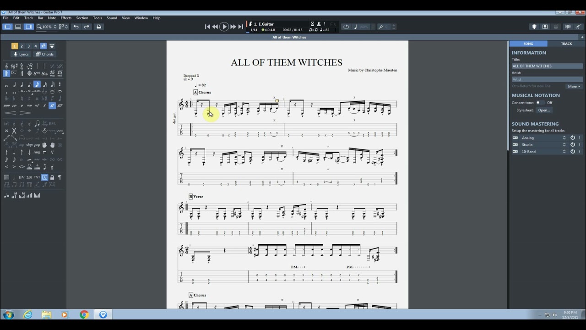The image size is (586, 330).
Task: Open the File menu
Action: pyautogui.click(x=5, y=18)
